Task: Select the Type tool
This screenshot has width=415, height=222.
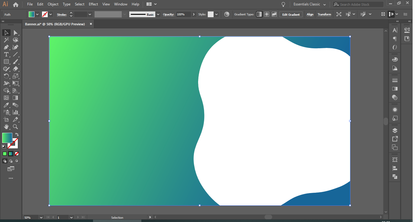Action: coord(6,54)
